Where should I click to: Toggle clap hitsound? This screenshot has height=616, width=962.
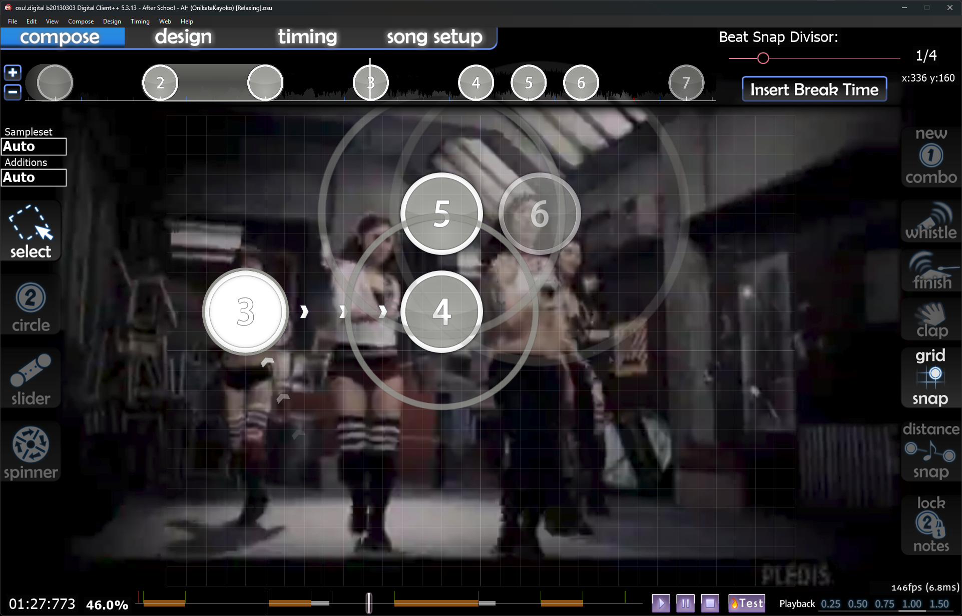pyautogui.click(x=931, y=319)
